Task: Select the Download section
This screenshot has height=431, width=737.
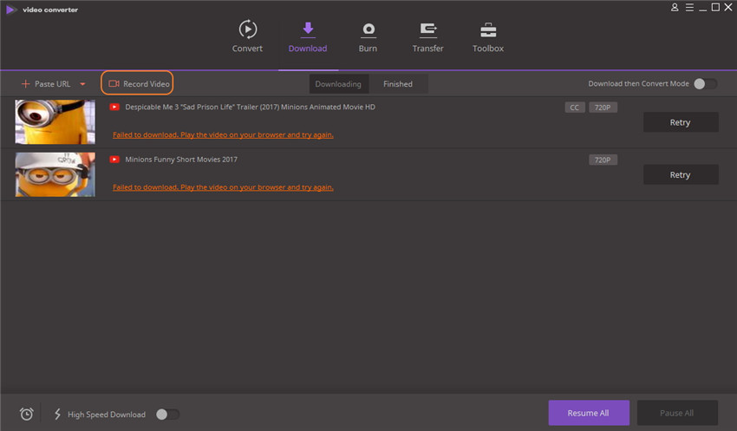Action: pyautogui.click(x=308, y=36)
